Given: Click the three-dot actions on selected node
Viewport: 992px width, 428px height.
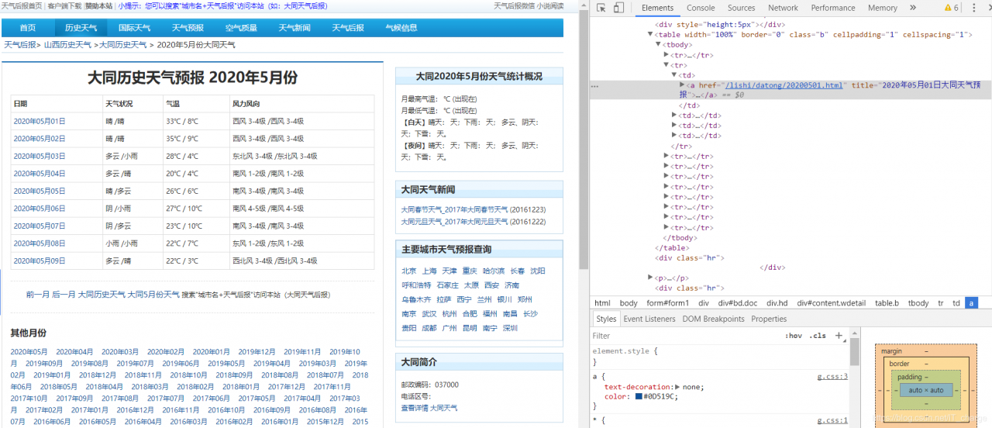Looking at the screenshot, I should (594, 85).
